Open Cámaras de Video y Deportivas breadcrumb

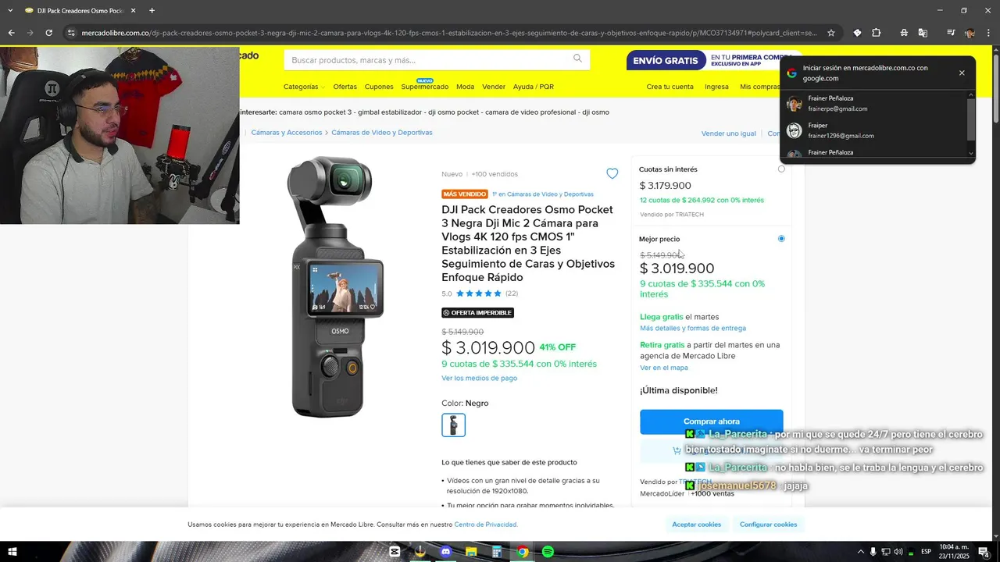coord(382,133)
